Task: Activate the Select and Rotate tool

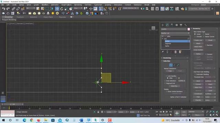Action: [62, 9]
